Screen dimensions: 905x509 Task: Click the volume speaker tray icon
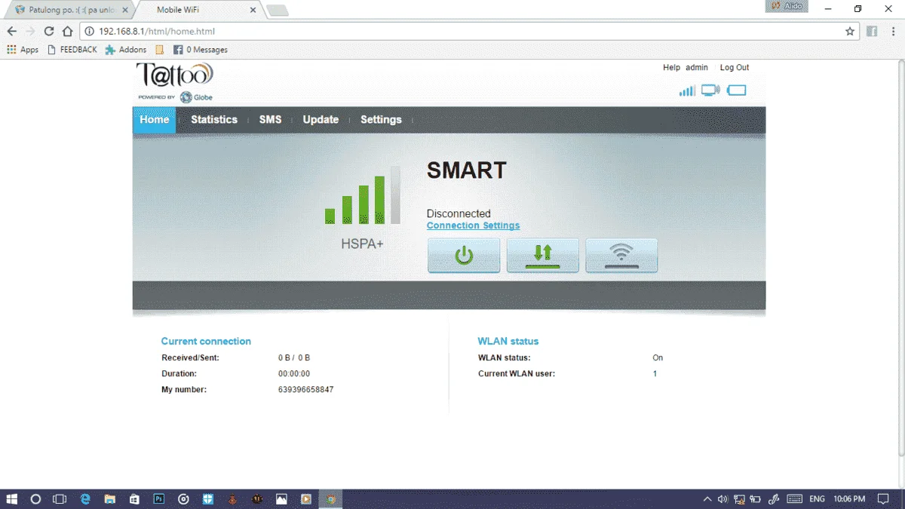(722, 499)
